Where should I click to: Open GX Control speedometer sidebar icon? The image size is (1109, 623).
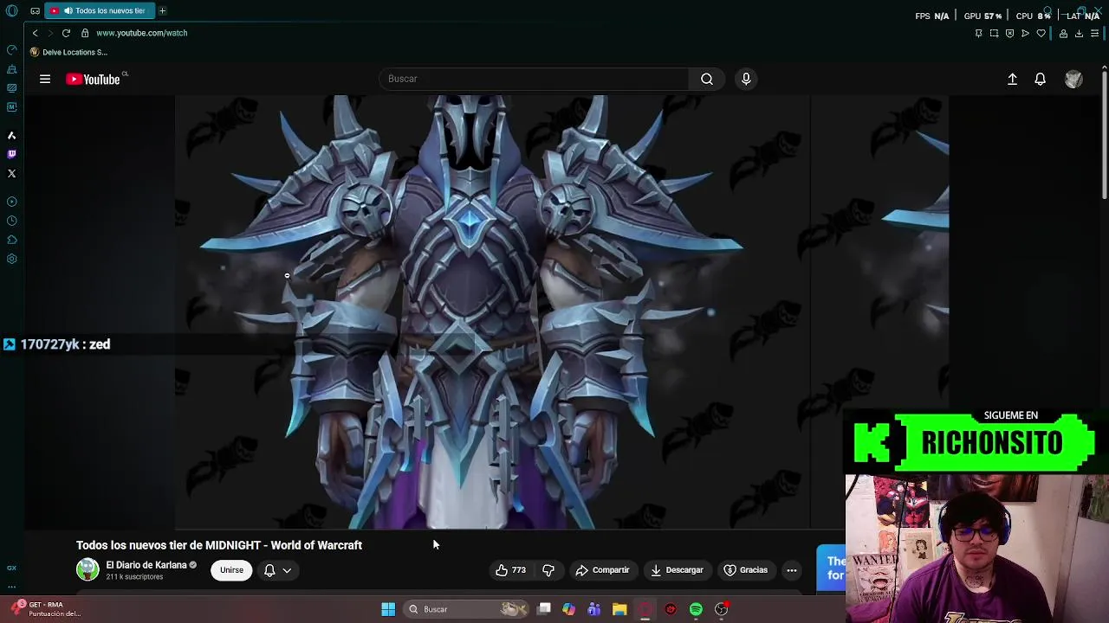pos(11,49)
